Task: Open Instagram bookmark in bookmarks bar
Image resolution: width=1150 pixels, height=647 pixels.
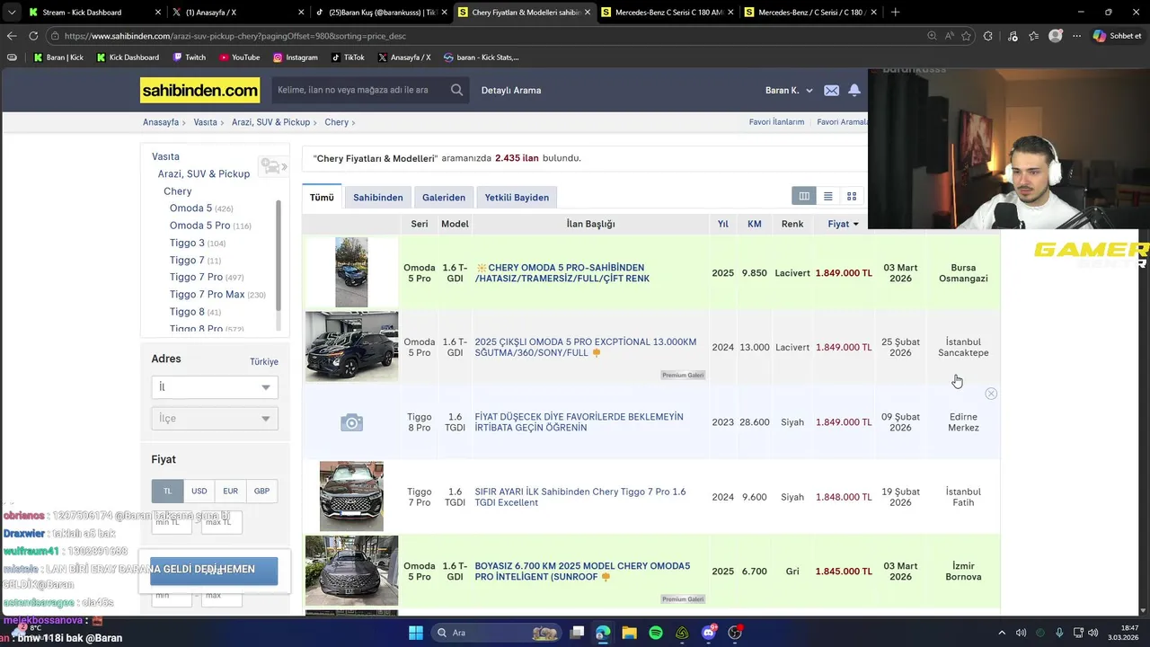Action: (x=296, y=58)
